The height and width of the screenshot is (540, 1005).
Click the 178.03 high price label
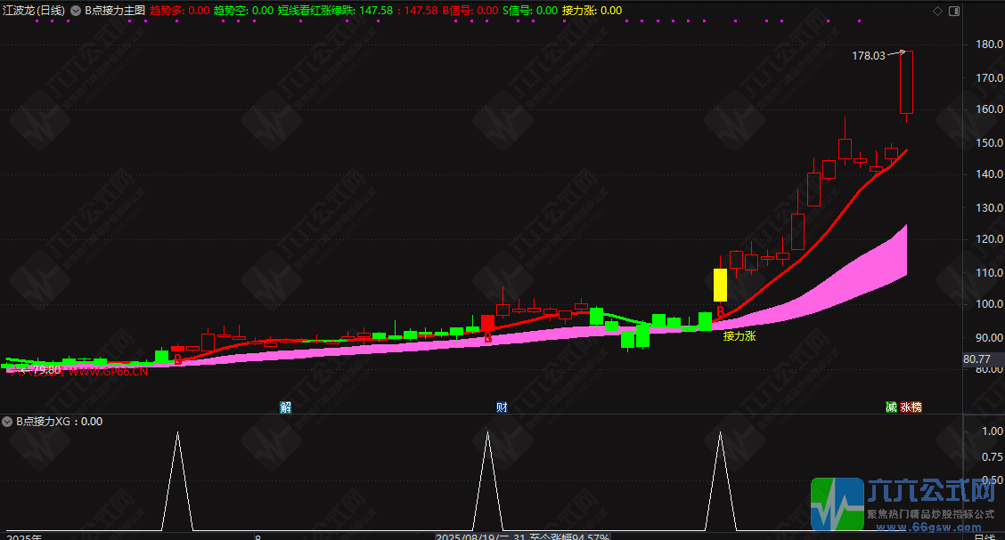coord(869,56)
